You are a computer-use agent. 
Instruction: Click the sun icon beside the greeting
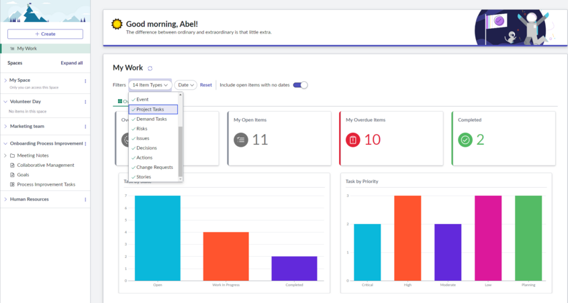point(117,24)
